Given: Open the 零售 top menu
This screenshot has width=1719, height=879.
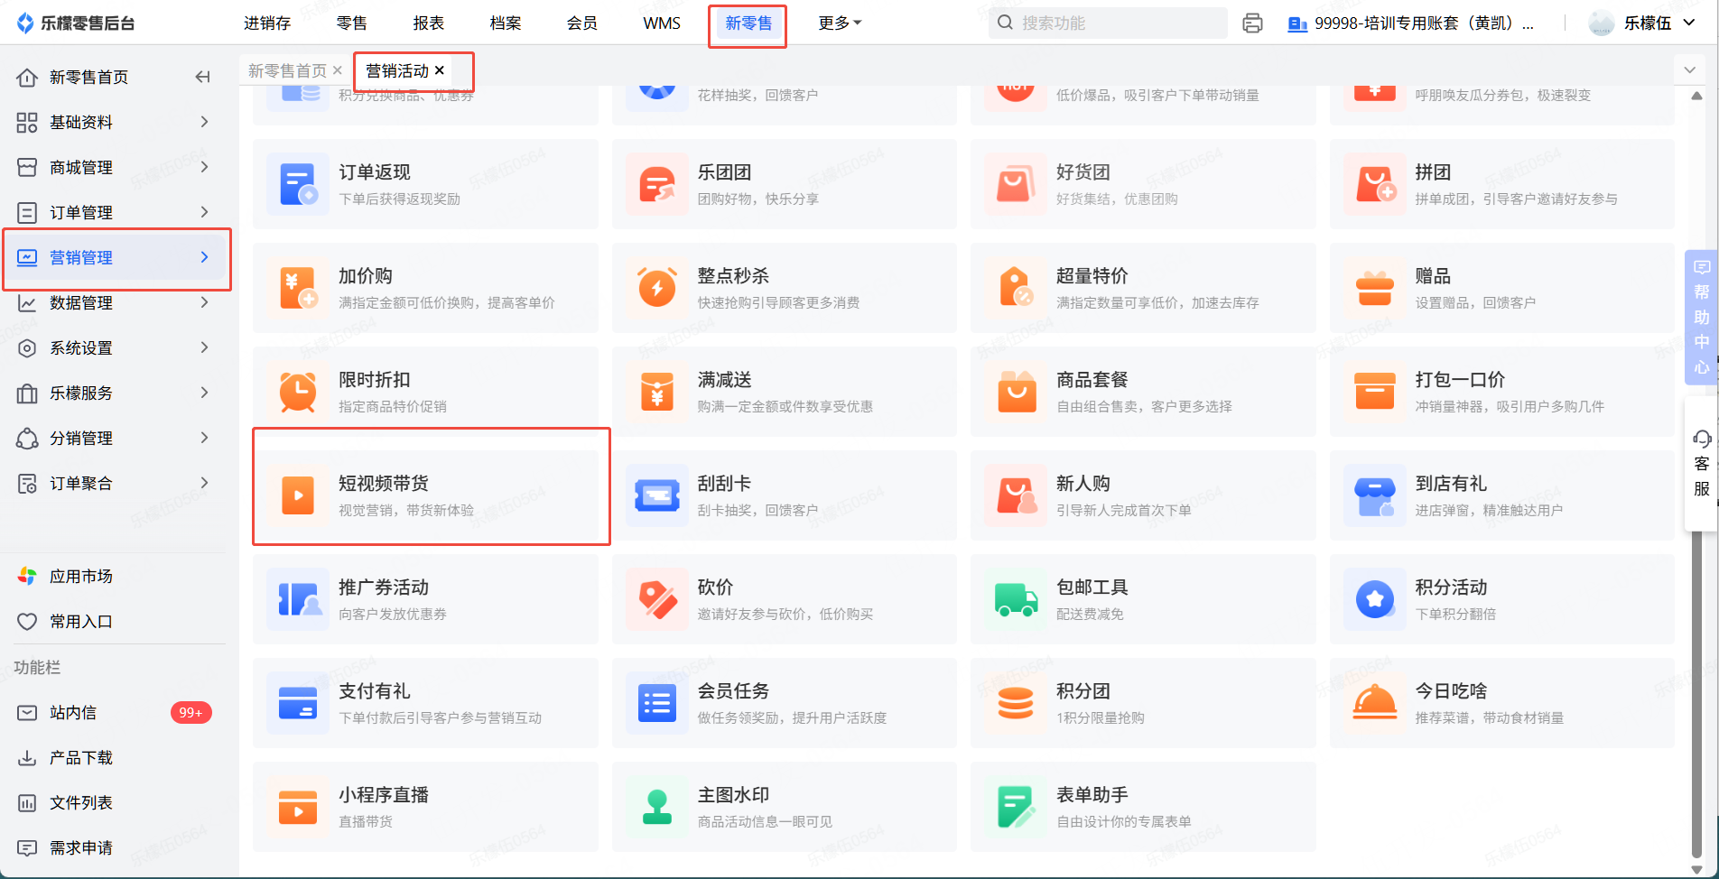Looking at the screenshot, I should [x=352, y=23].
